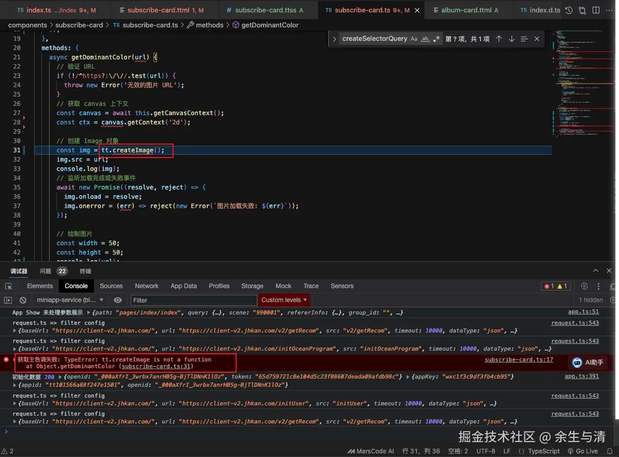Go to previous match arrow in find widget
619x457 pixels.
[499, 39]
